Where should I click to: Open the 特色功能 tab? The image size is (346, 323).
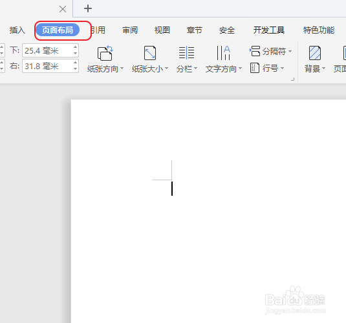tap(319, 30)
